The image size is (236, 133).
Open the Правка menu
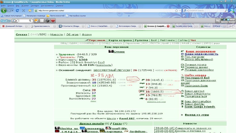point(11,6)
